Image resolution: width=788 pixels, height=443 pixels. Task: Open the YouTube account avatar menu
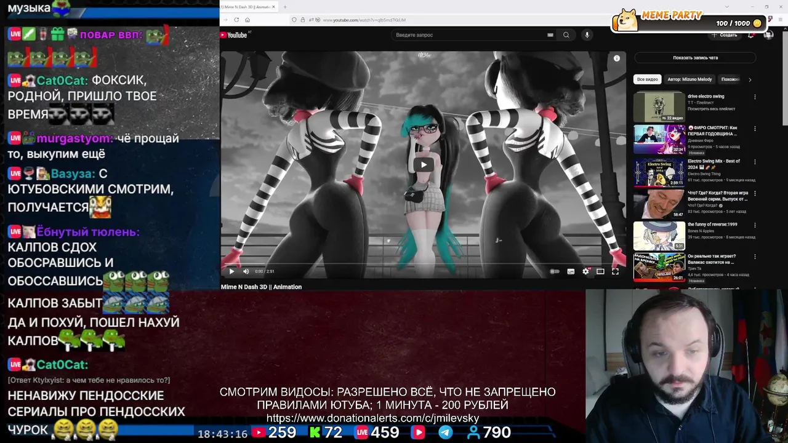click(768, 35)
